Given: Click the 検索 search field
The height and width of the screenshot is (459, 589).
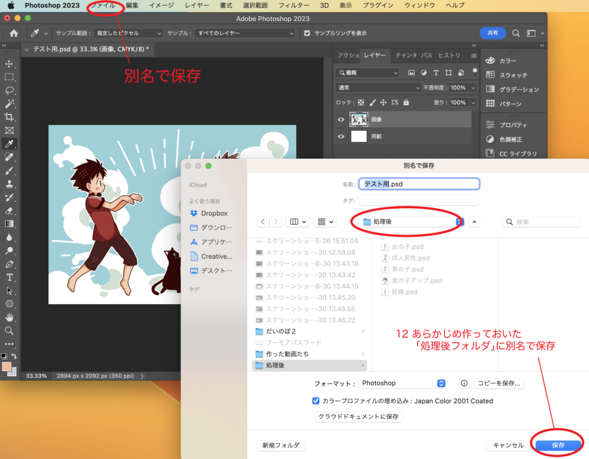Looking at the screenshot, I should pos(542,222).
